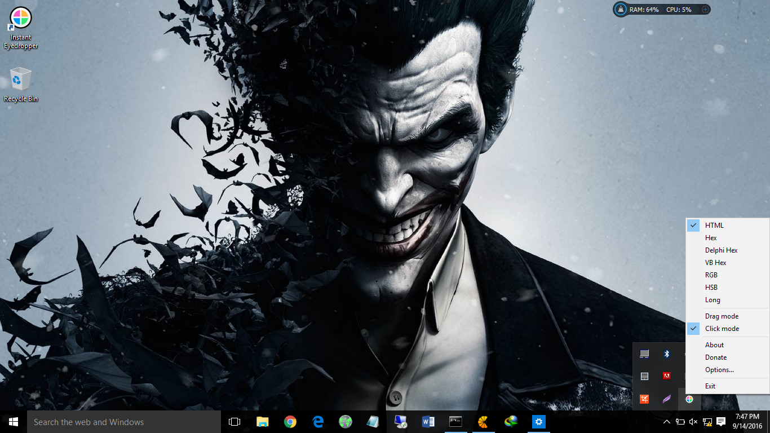This screenshot has width=770, height=433.
Task: Open the Action Center notifications
Action: [x=721, y=422]
